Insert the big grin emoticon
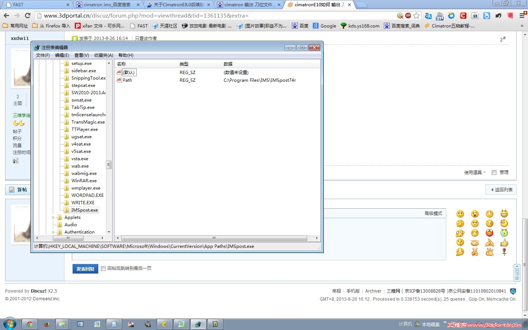Viewport: 528px width, 330px height. (504, 214)
